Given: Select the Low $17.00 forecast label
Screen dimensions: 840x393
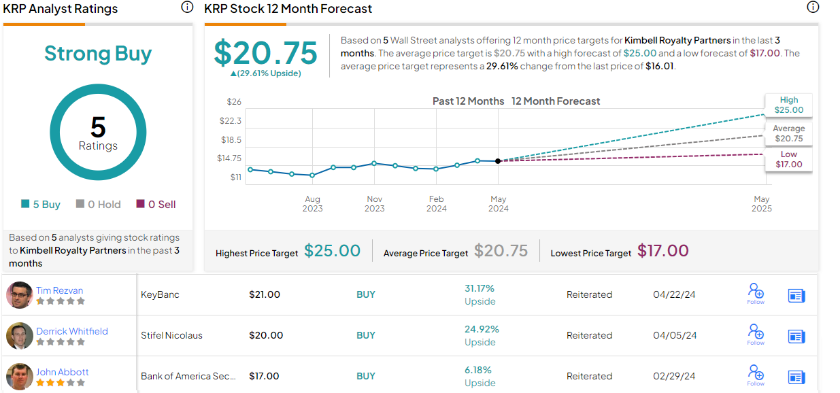Looking at the screenshot, I should [788, 159].
